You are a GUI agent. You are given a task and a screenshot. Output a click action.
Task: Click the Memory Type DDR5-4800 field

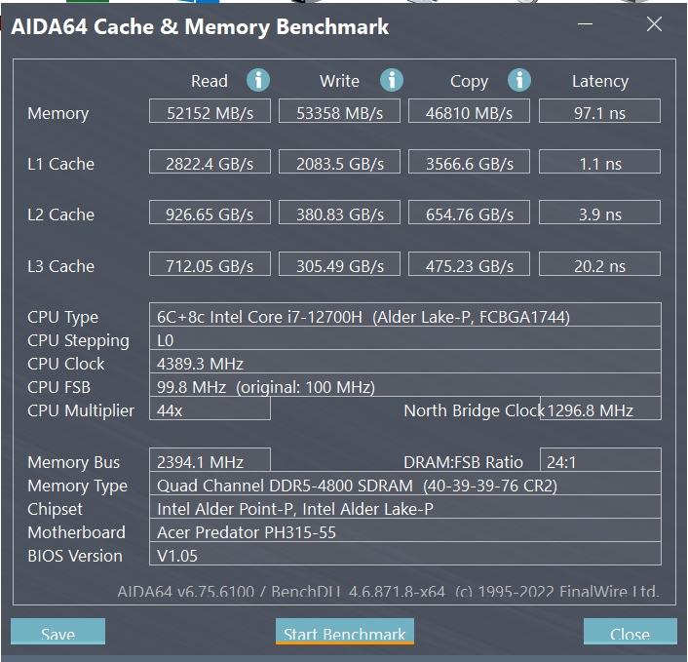tap(405, 484)
